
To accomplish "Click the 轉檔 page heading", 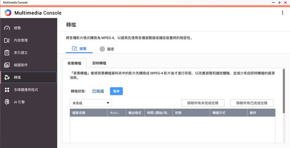I will [x=71, y=25].
